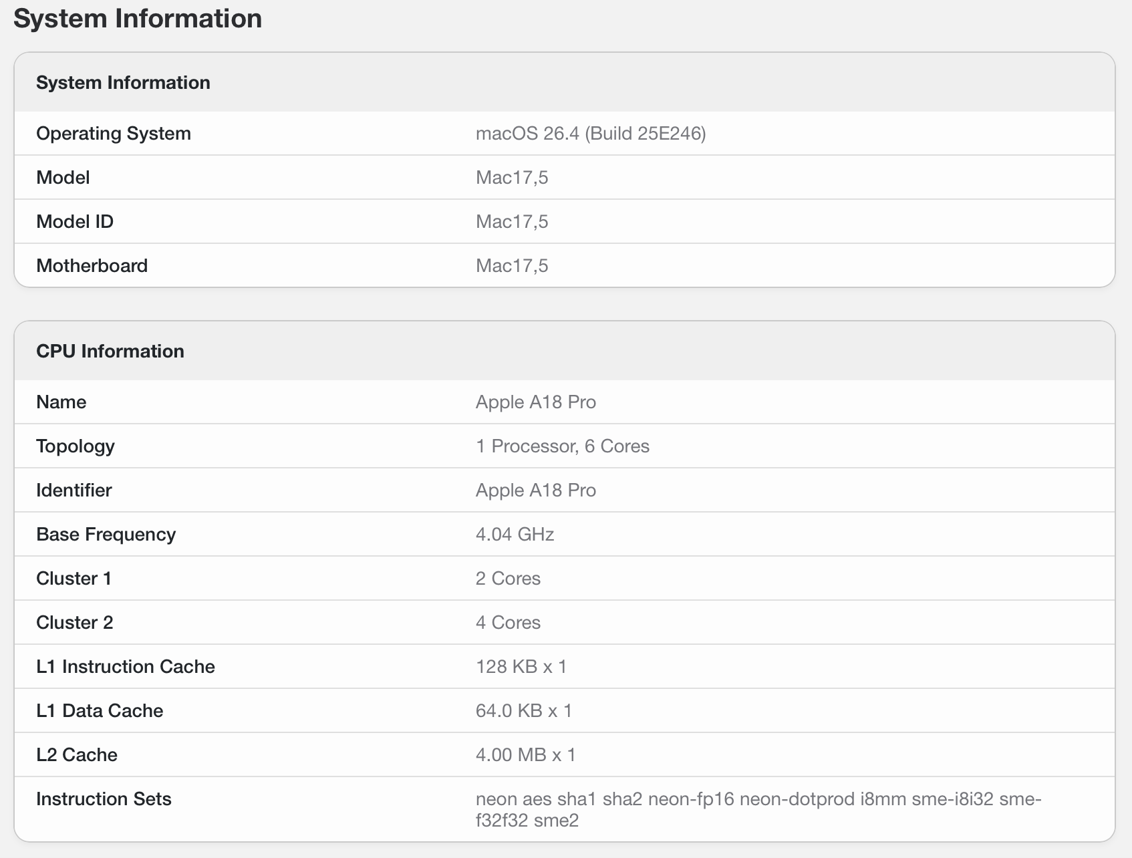Screen dimensions: 1132x858
Task: Select the macOS 26.4 build value
Action: tap(590, 134)
